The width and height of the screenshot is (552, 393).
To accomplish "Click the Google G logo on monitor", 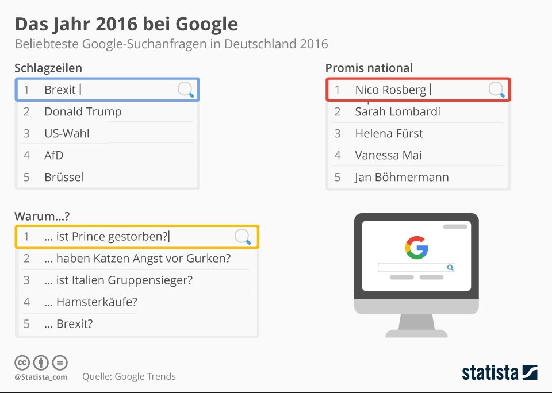I will [x=416, y=247].
